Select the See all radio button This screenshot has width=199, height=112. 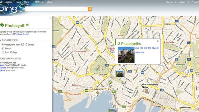(3, 49)
